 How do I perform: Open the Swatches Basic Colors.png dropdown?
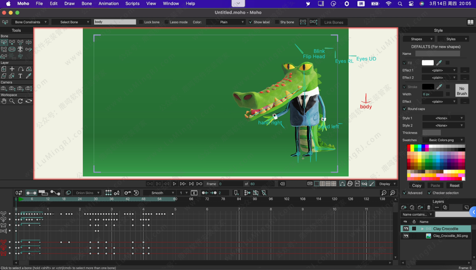(x=443, y=140)
